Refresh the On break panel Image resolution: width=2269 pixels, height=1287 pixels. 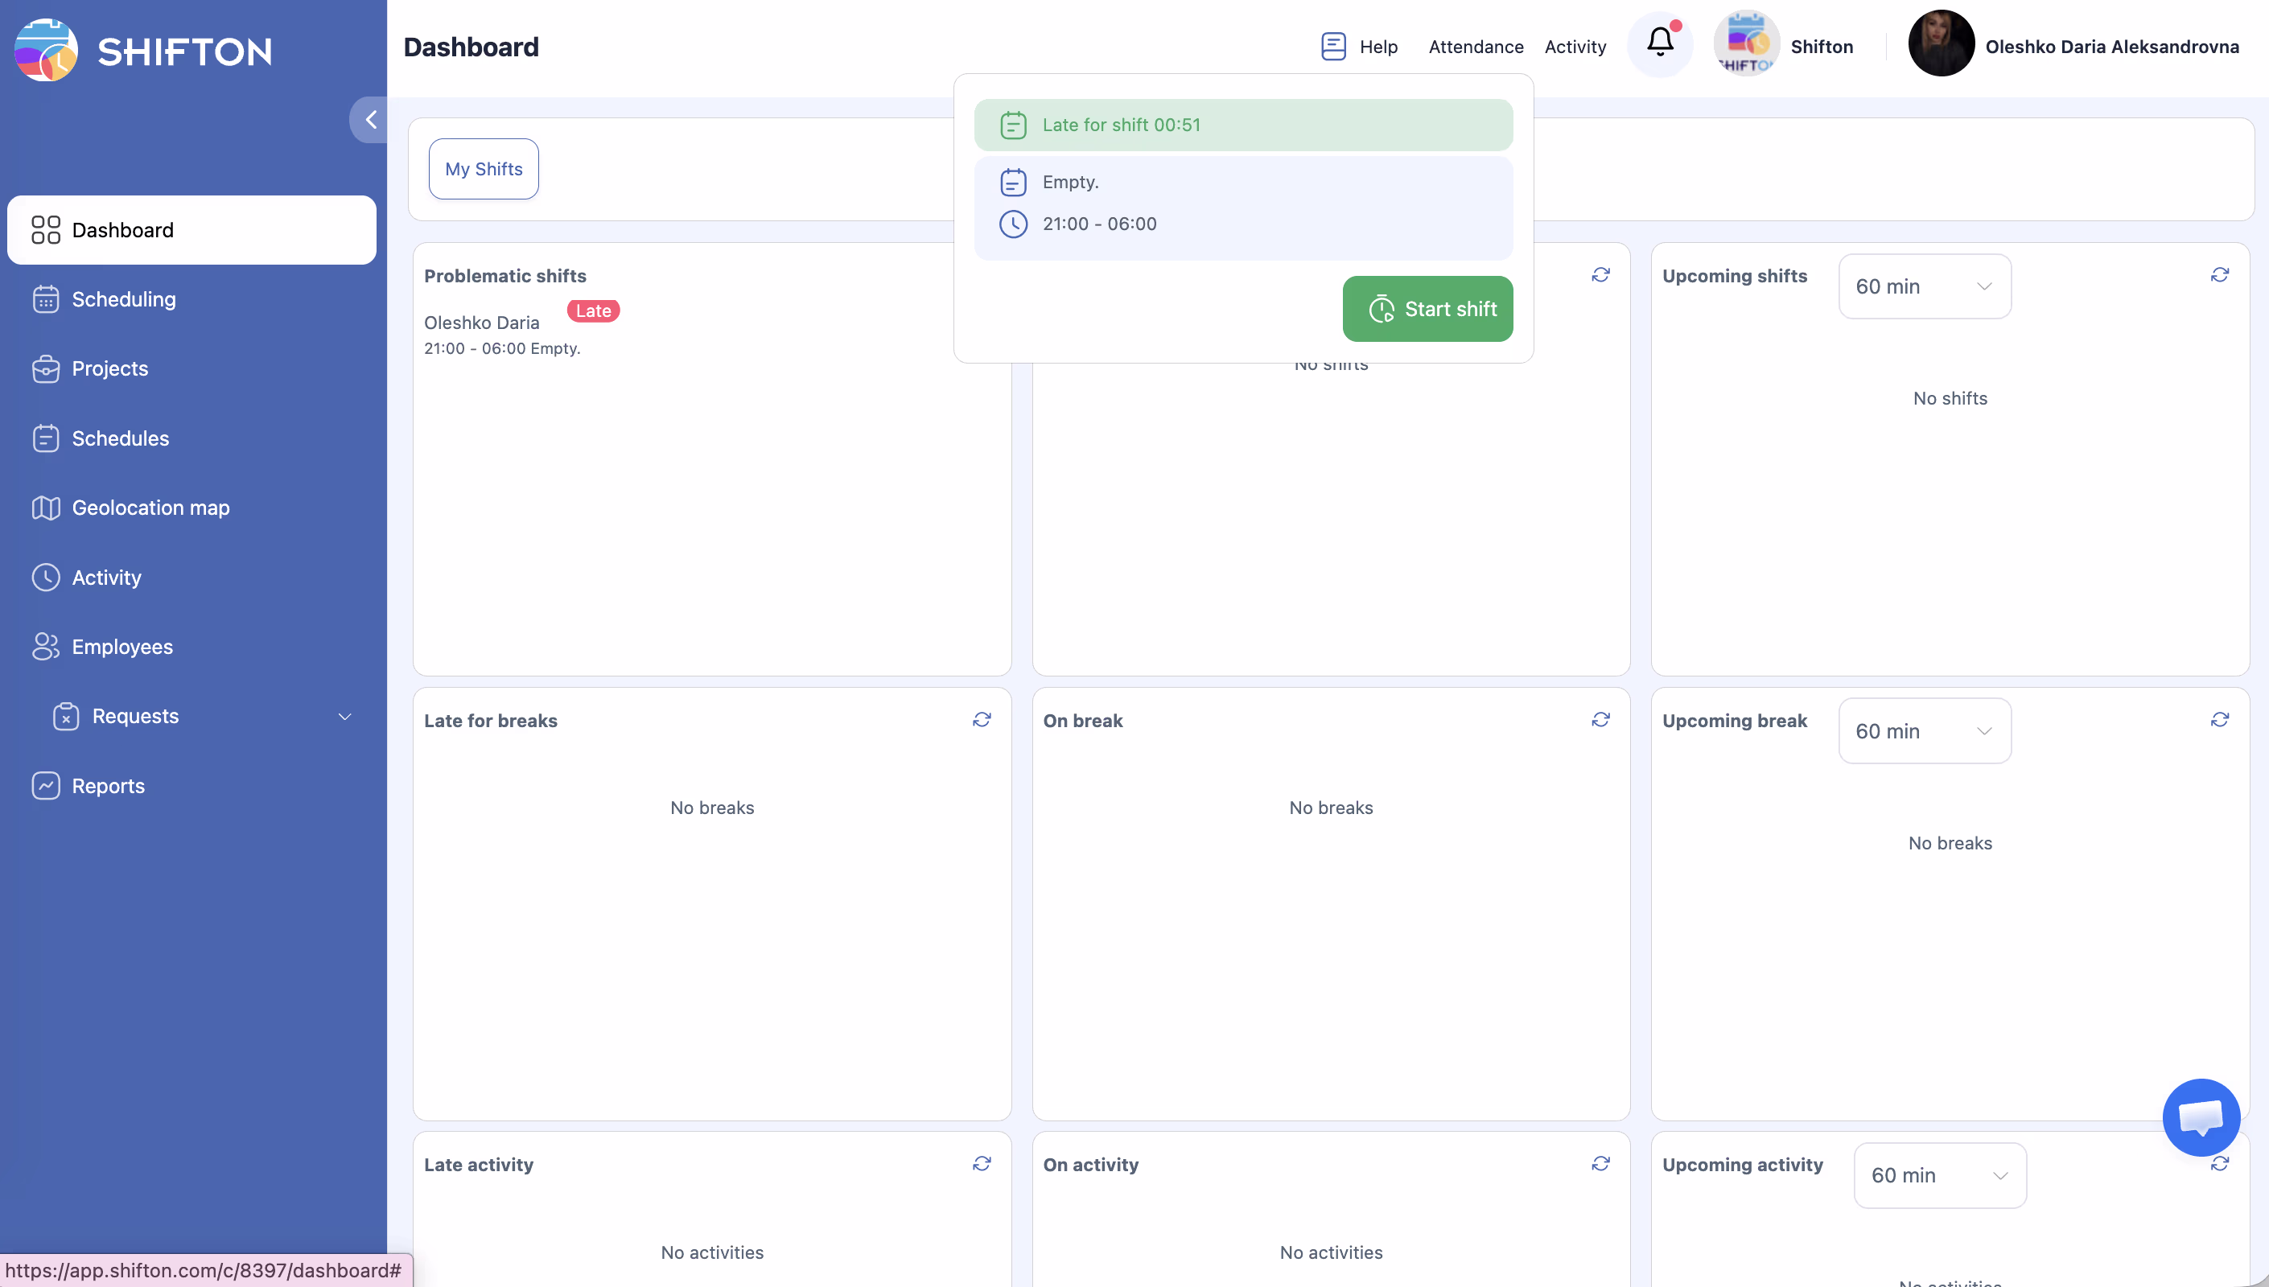coord(1600,720)
